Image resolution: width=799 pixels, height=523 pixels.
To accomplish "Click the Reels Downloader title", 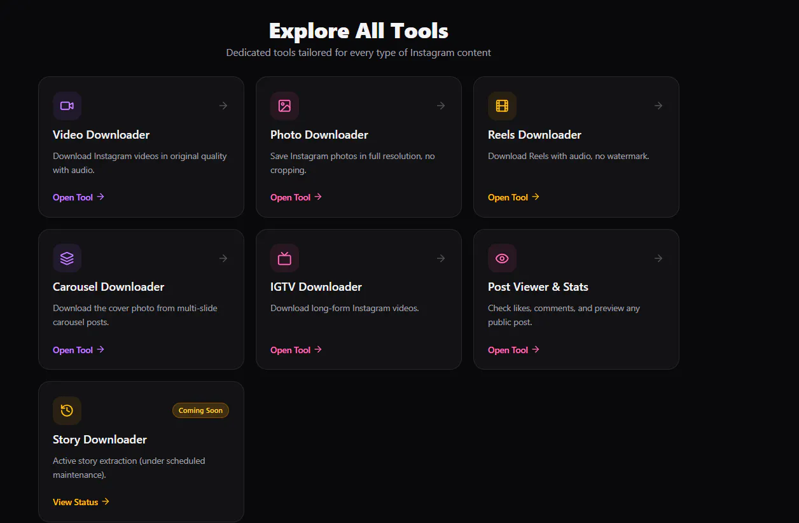I will pyautogui.click(x=534, y=135).
